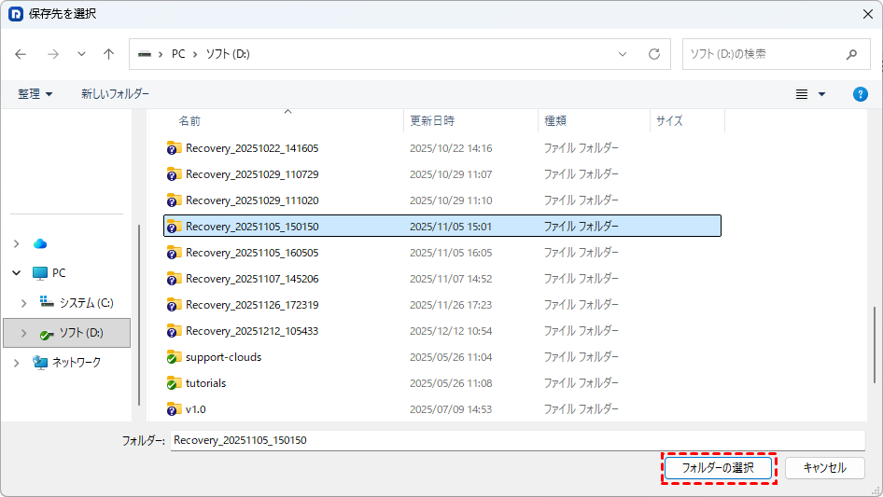Open the Help question mark icon

(x=861, y=94)
